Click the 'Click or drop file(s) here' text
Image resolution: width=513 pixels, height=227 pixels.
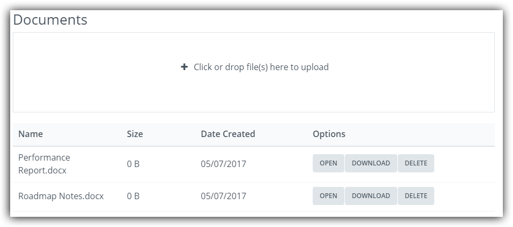click(261, 67)
